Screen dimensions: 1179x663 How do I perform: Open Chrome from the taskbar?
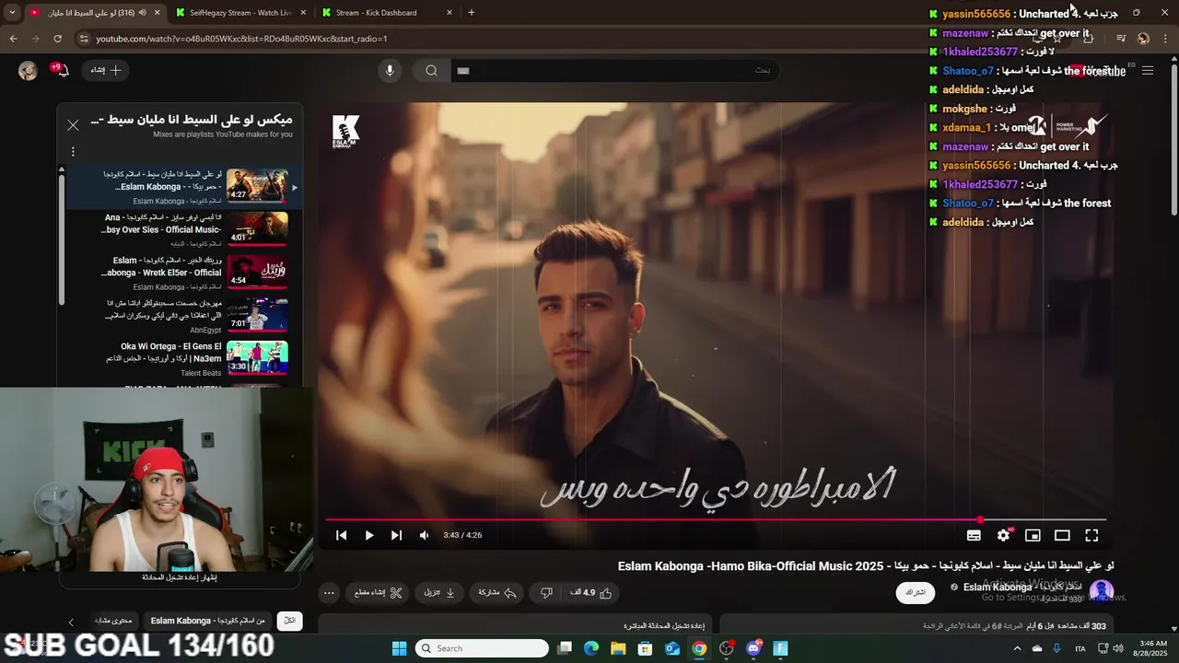700,648
